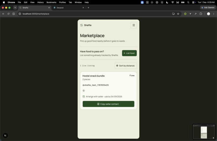
Task: Open the File menu
Action: click(x=19, y=2)
